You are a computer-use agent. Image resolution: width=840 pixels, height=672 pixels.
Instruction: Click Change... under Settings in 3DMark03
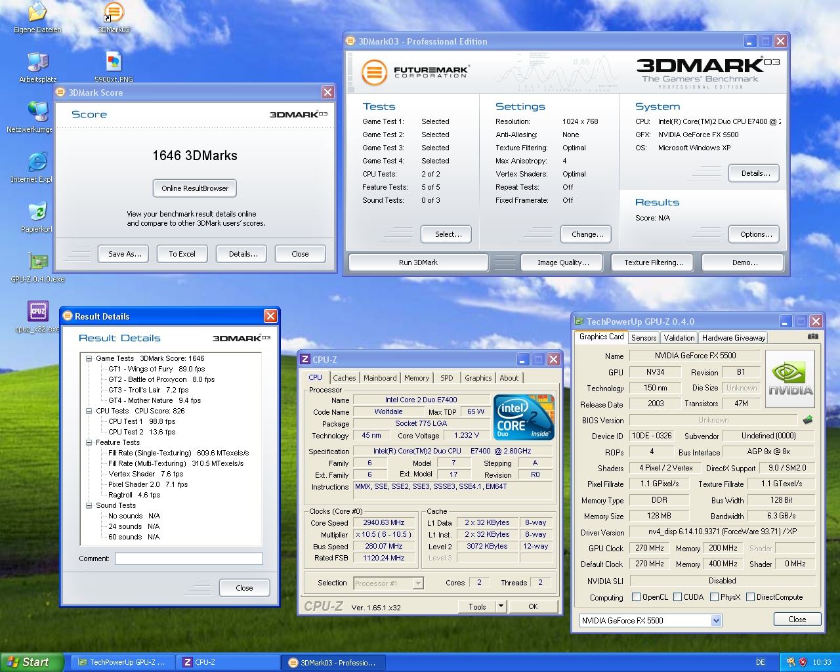click(587, 234)
